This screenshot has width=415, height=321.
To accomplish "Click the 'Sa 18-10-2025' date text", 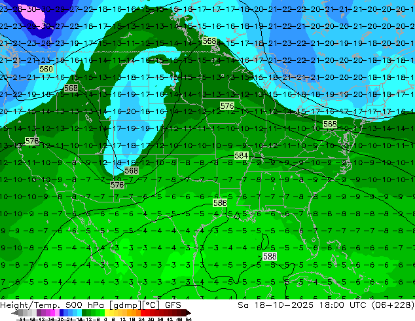I will 276,305.
